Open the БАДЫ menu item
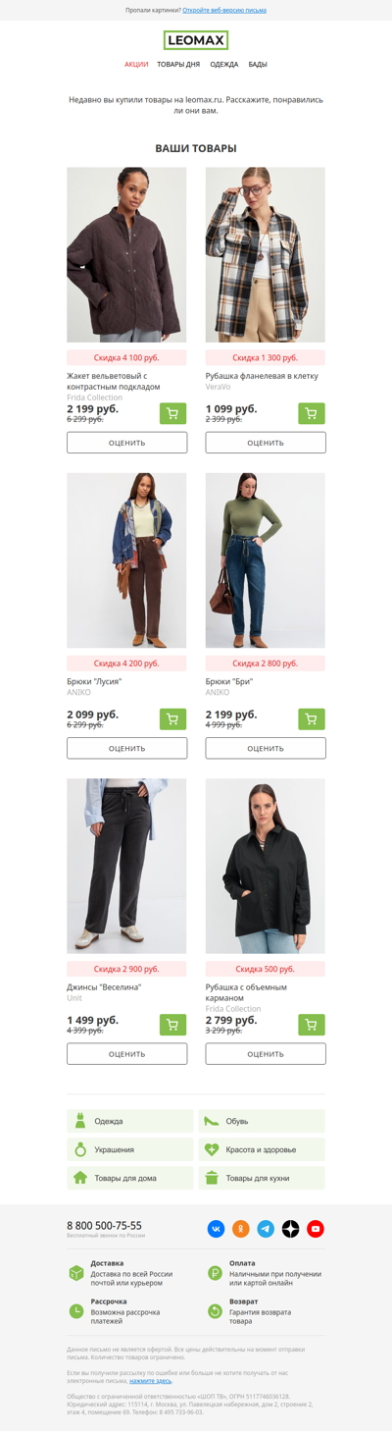Screen dimensions: 392x1433 258,64
